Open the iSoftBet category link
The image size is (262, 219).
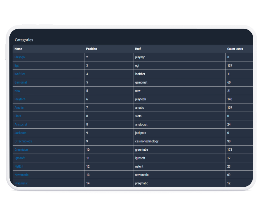click(20, 74)
